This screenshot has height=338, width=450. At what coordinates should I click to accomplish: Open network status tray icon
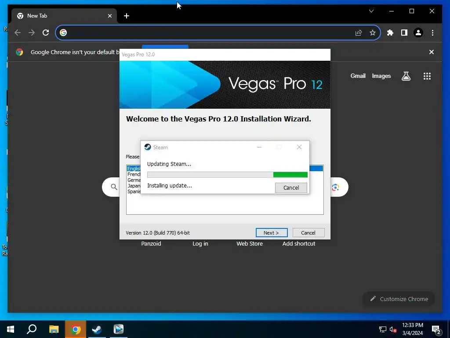tap(383, 329)
